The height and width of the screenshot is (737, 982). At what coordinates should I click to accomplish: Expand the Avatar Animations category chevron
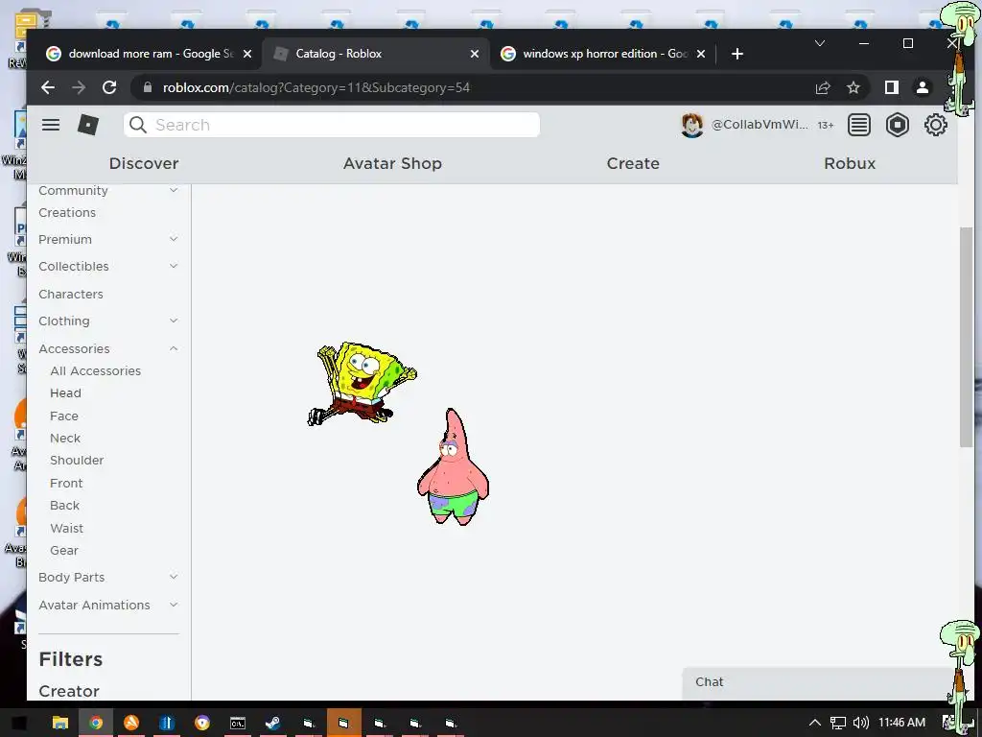(174, 605)
